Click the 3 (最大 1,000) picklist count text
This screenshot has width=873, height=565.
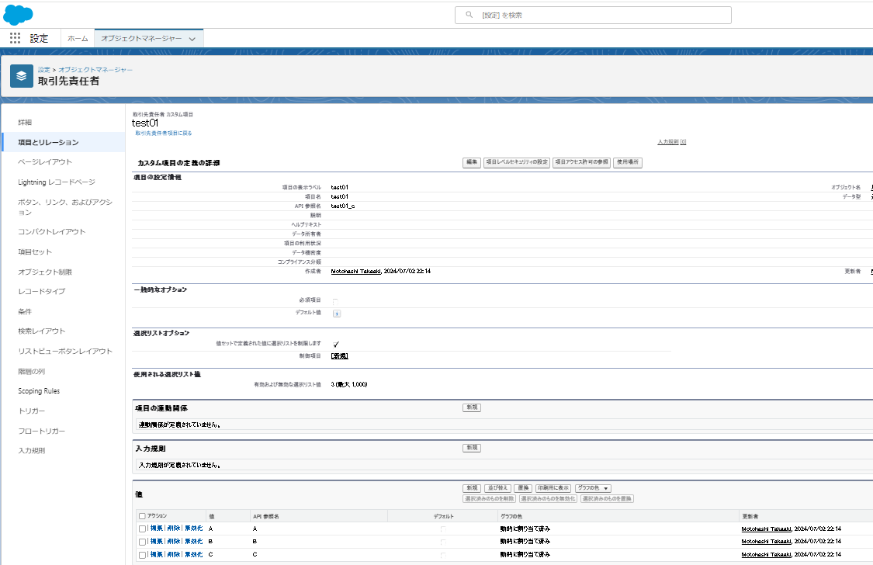pyautogui.click(x=349, y=384)
